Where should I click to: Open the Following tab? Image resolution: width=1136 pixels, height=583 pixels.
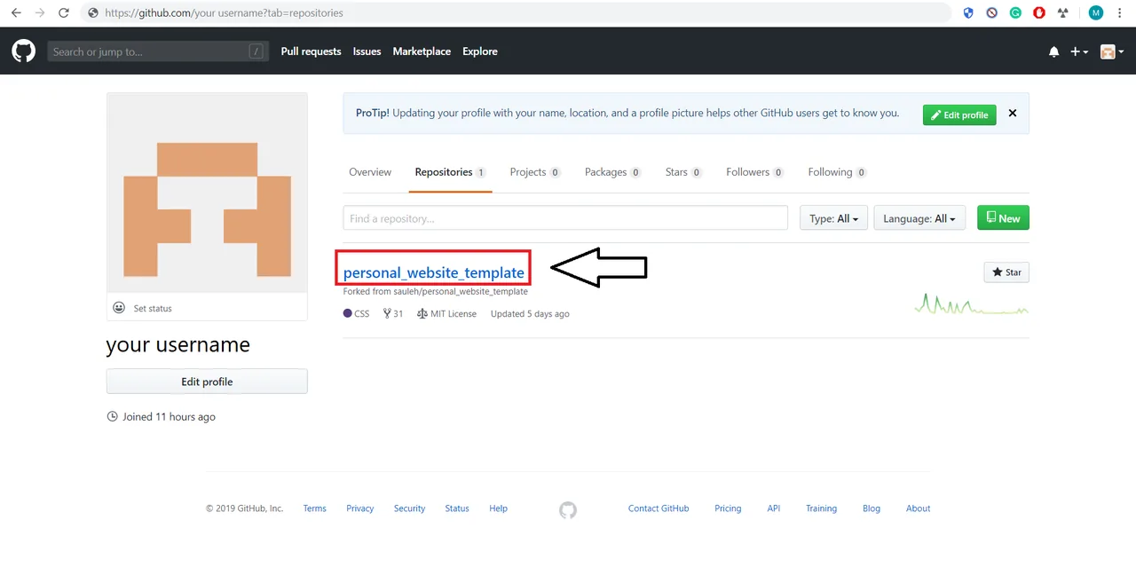(837, 172)
